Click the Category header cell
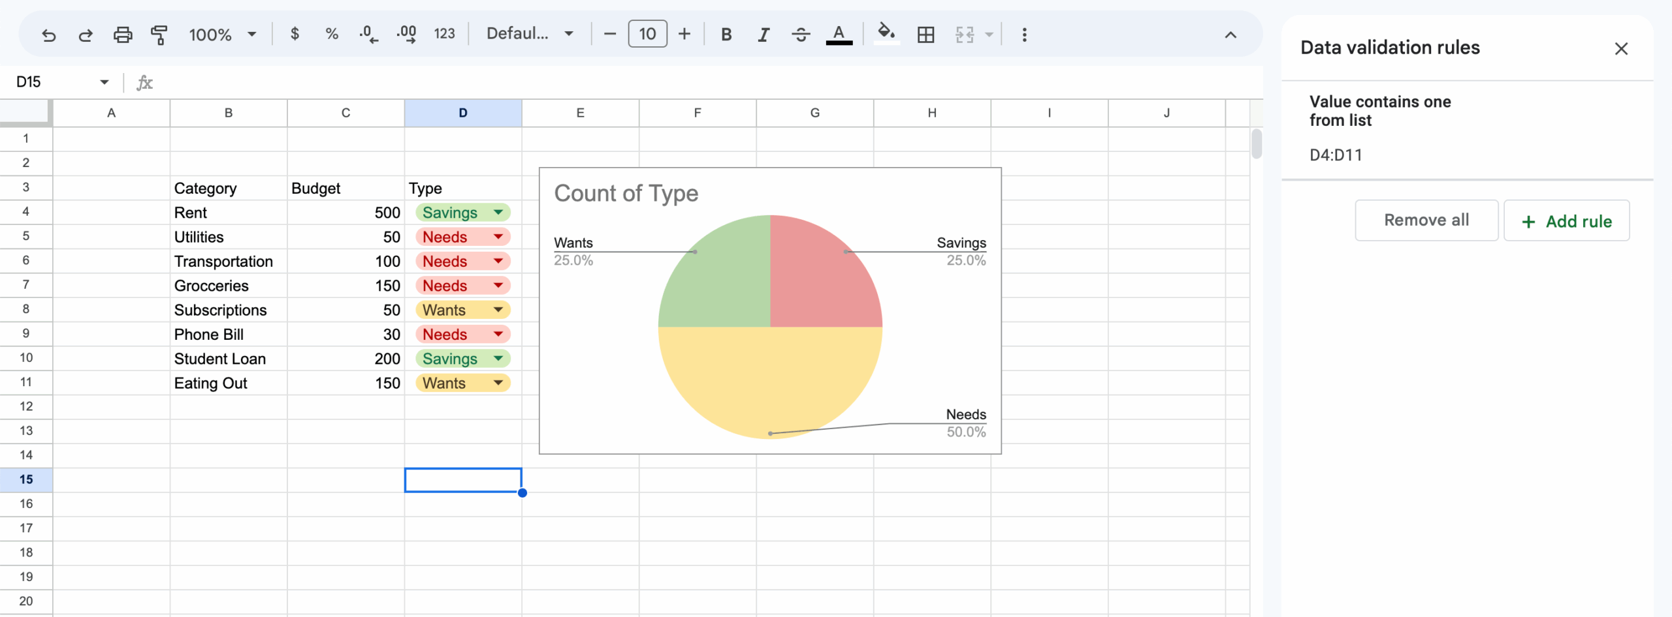1672x617 pixels. pos(229,188)
